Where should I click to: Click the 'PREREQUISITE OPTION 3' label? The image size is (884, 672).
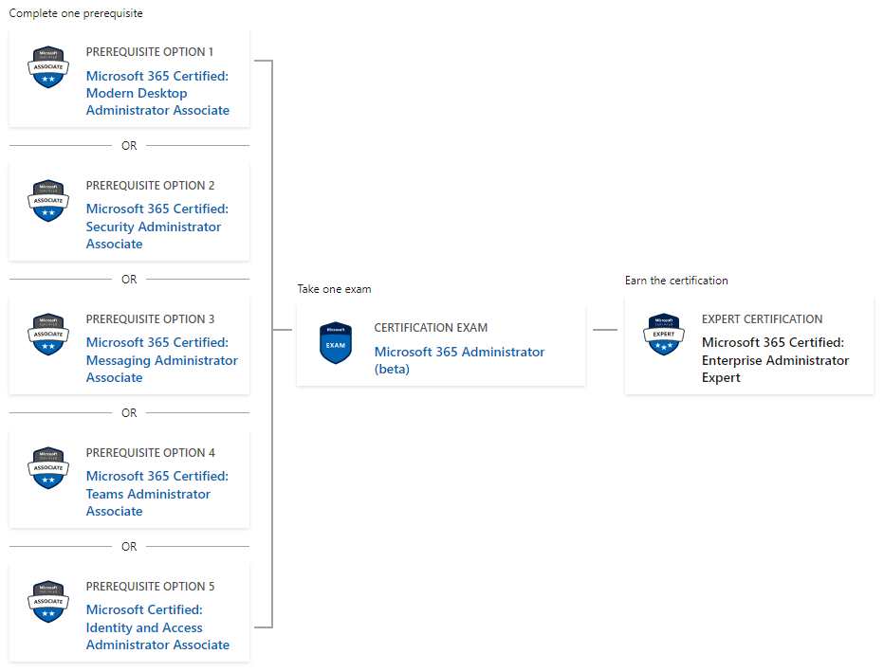[x=150, y=318]
